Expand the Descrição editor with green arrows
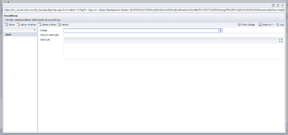Screen dimensions: 288x135 coord(281,40)
